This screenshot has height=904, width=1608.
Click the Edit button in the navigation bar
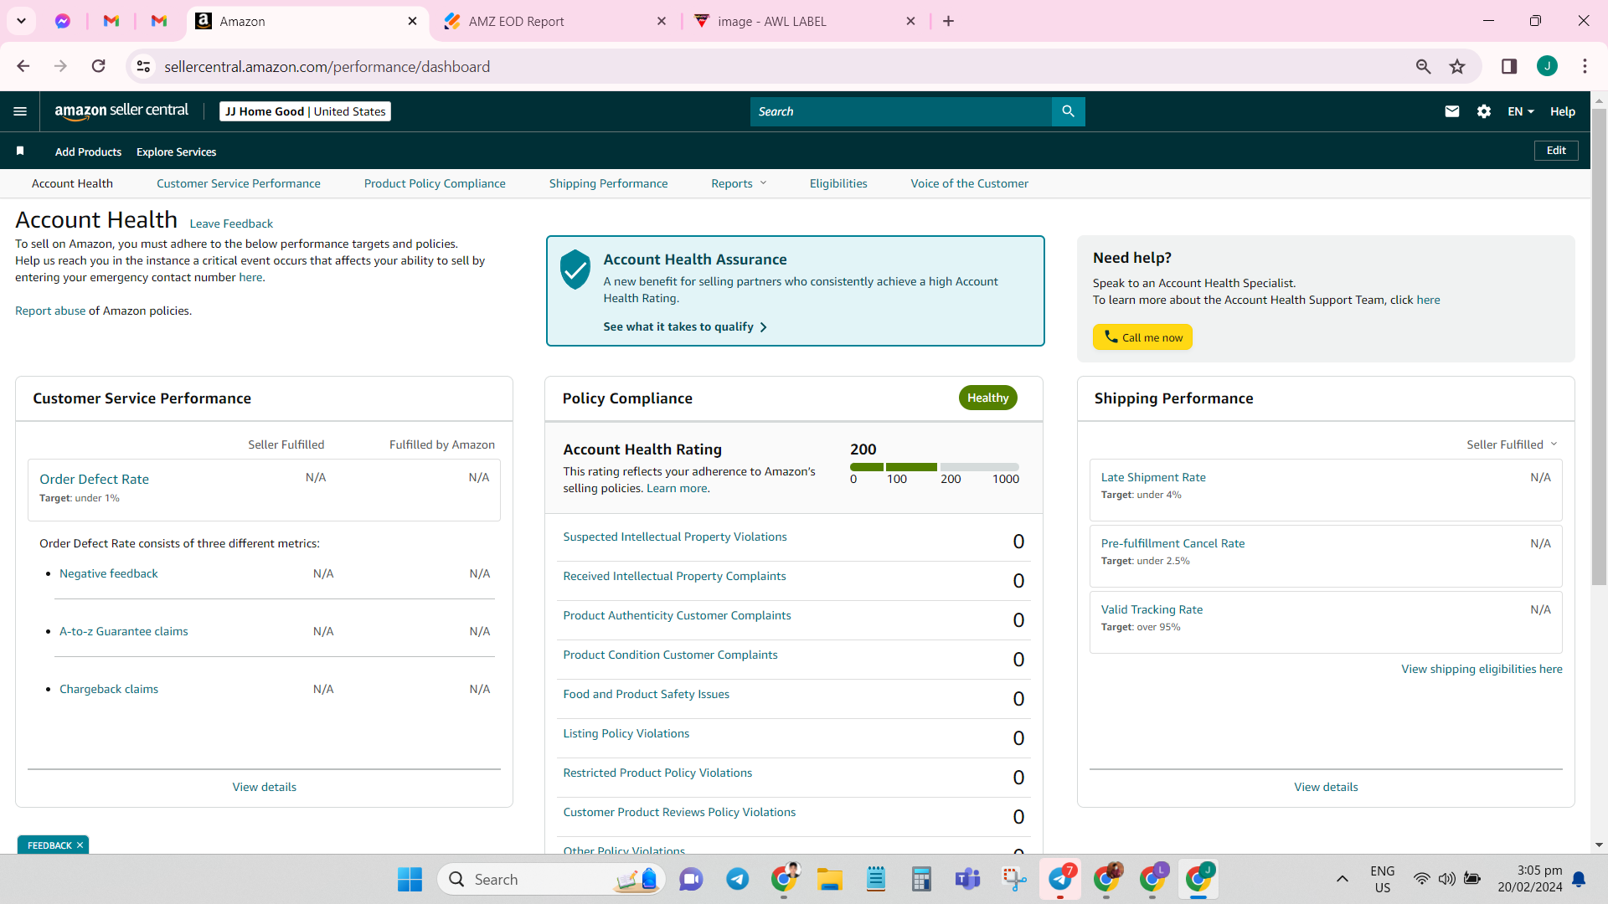pyautogui.click(x=1556, y=151)
